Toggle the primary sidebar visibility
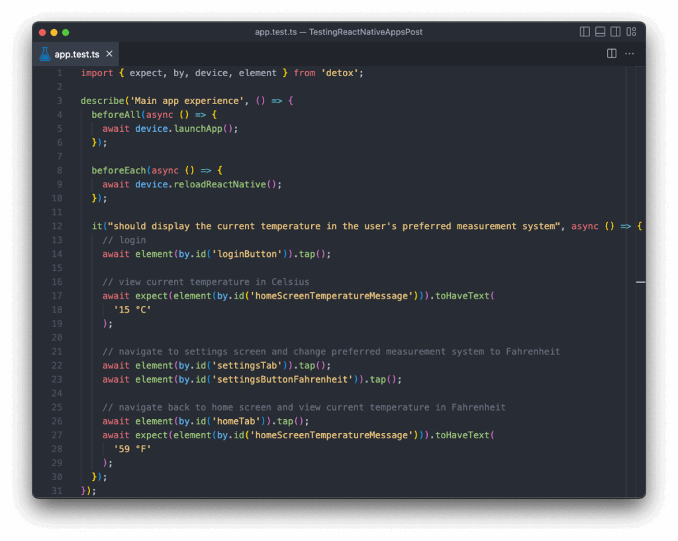This screenshot has width=678, height=541. click(585, 31)
